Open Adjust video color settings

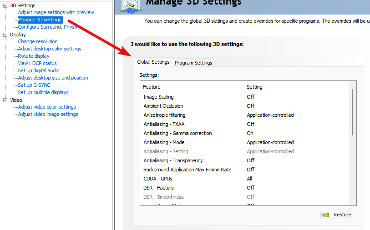point(47,107)
